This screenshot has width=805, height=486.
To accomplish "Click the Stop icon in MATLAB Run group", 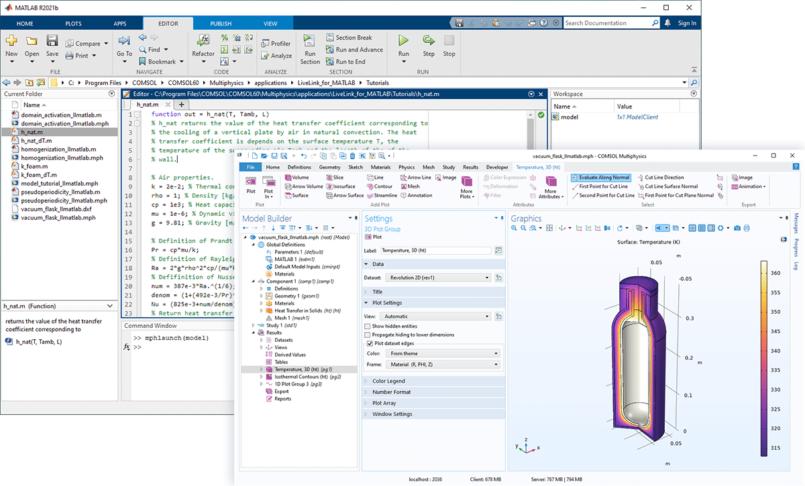I will point(449,40).
